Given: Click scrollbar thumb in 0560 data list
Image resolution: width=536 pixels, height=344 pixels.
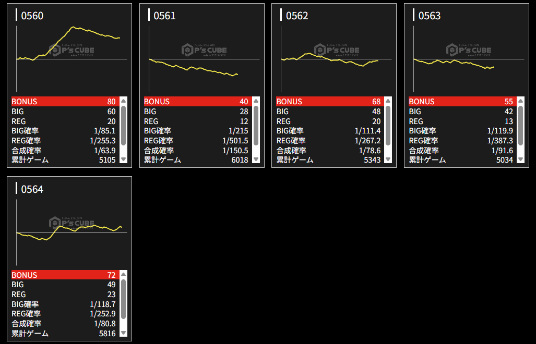Looking at the screenshot, I should (x=123, y=126).
